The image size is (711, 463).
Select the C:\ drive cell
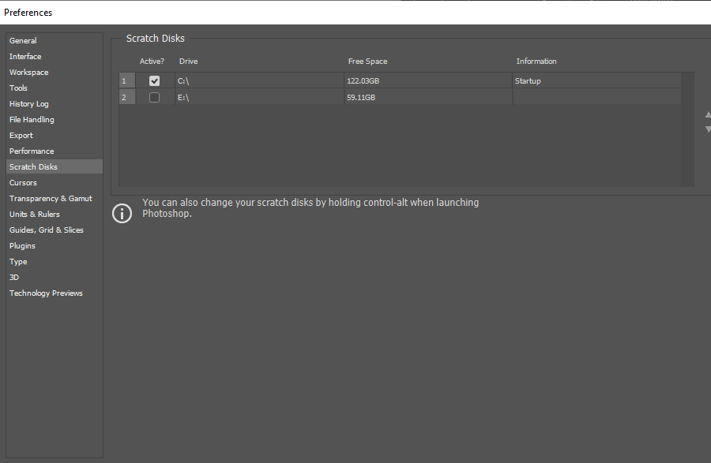(x=259, y=81)
